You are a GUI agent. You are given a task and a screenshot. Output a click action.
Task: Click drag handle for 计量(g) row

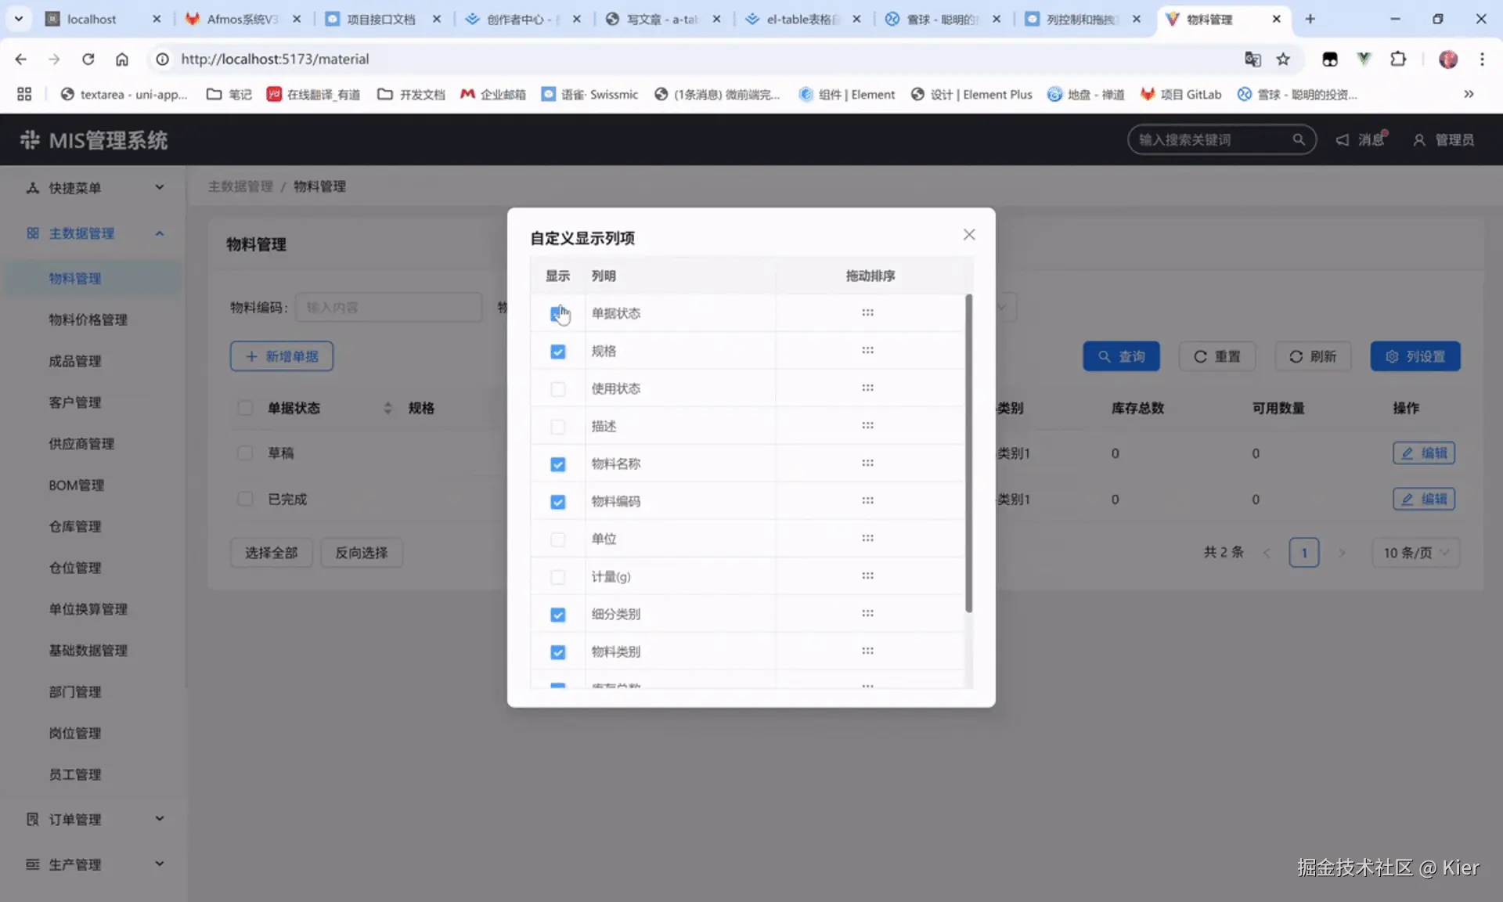(867, 576)
